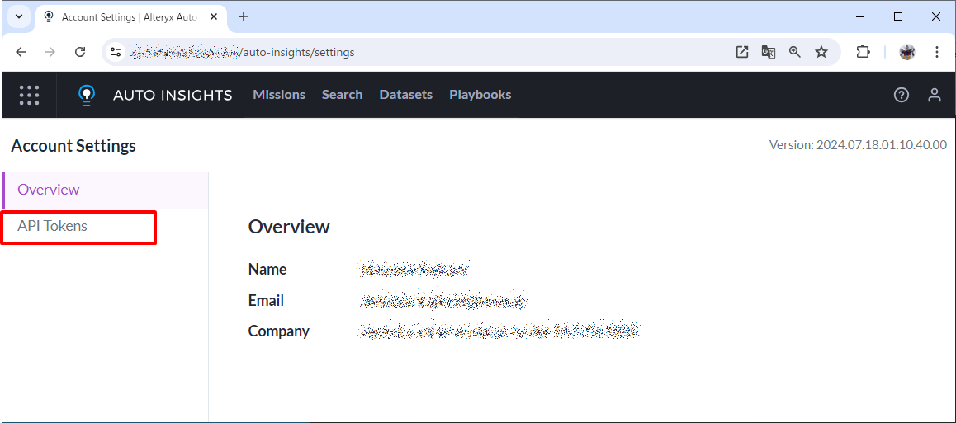The image size is (956, 423).
Task: Click the Auto Insights lightbulb logo
Action: tap(86, 95)
